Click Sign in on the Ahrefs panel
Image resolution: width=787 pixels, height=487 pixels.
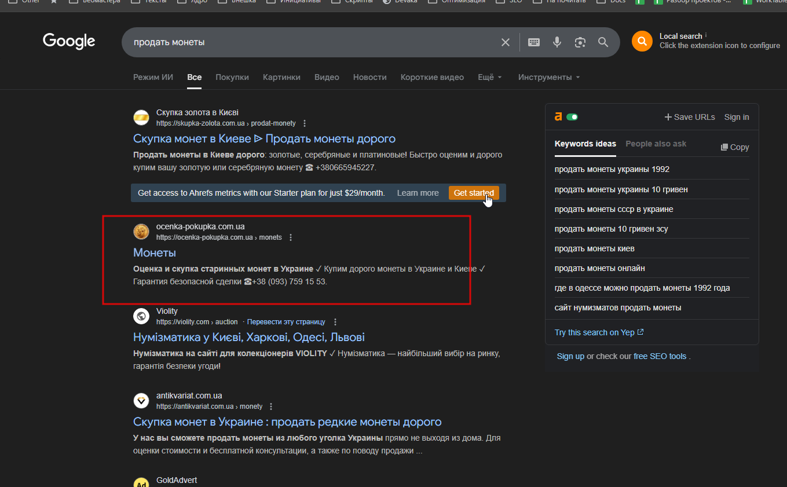(737, 117)
